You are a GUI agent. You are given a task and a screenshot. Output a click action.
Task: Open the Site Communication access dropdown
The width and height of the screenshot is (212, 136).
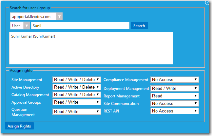[174, 104]
